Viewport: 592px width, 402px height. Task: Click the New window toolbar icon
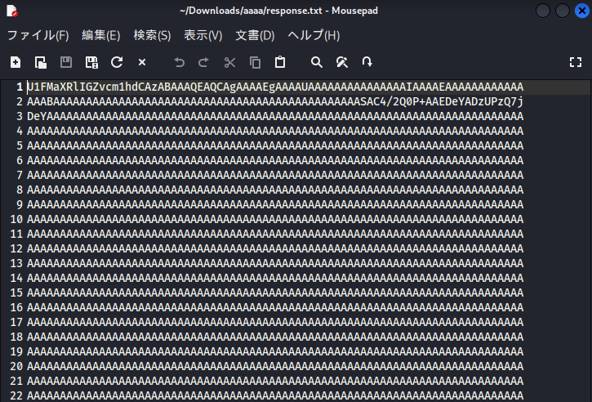point(41,62)
